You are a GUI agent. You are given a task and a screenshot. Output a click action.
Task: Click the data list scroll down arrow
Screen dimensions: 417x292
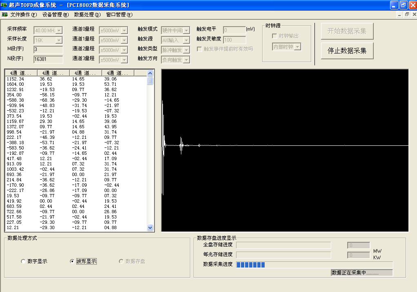pos(150,227)
